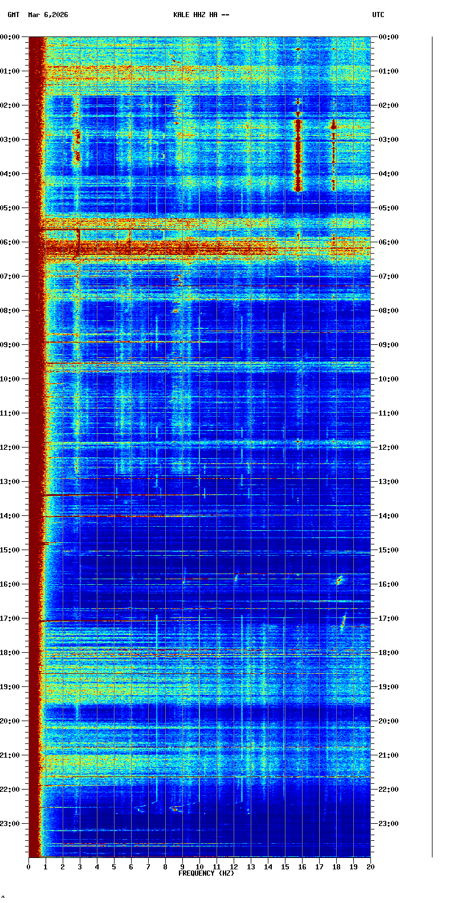Click the date text Mar 6,2026
The width and height of the screenshot is (457, 903).
coord(48,15)
